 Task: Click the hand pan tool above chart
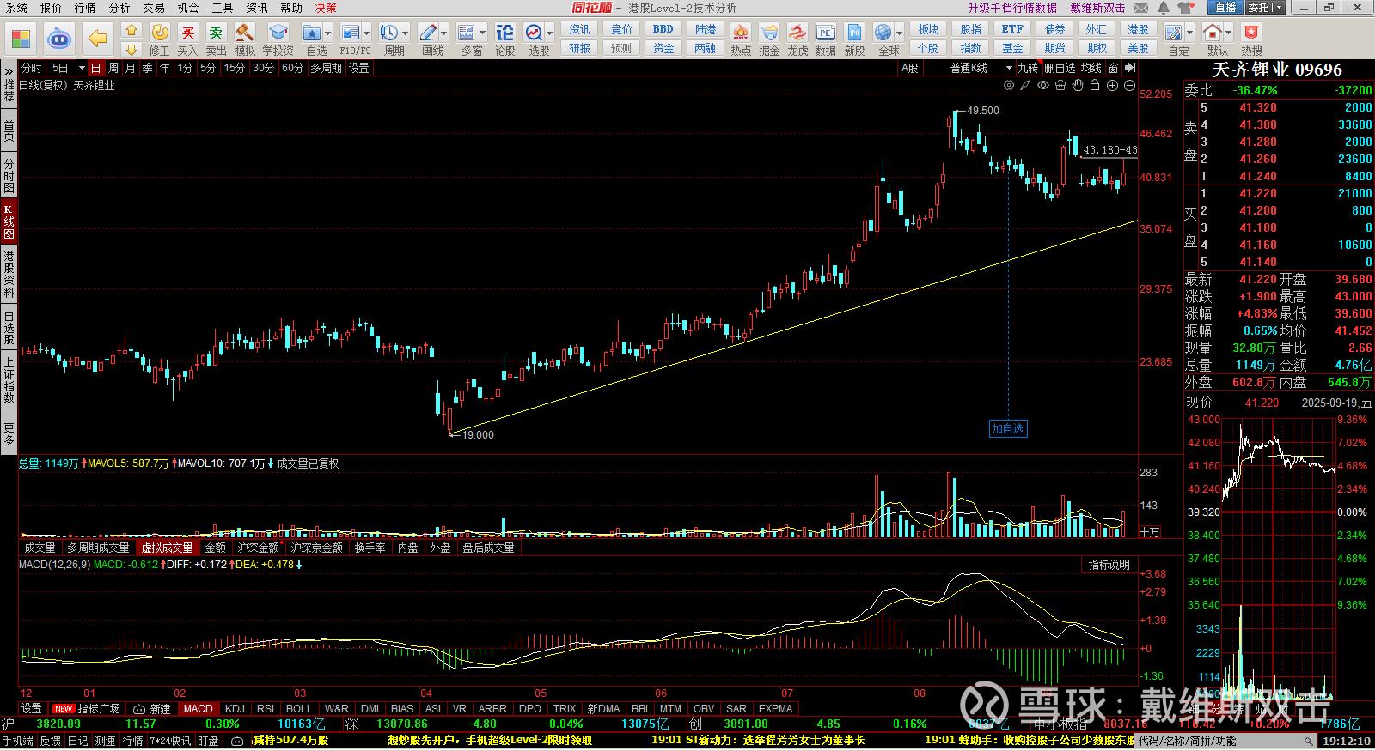(x=1078, y=85)
